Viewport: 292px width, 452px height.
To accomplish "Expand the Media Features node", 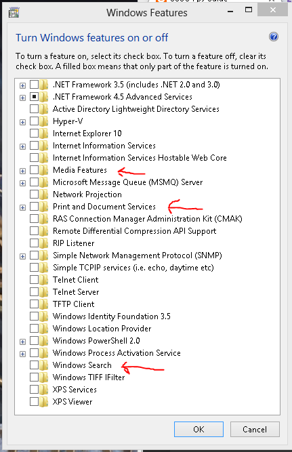I will point(22,171).
